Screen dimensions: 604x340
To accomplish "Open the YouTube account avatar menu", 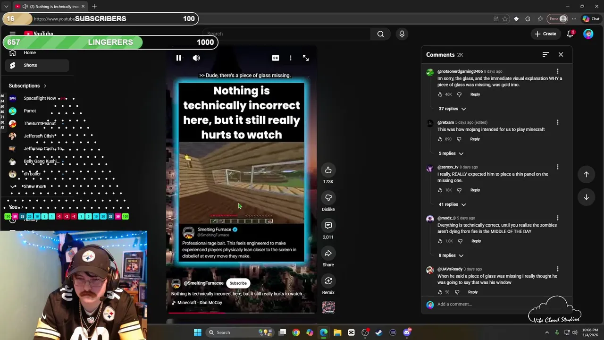I will point(588,34).
